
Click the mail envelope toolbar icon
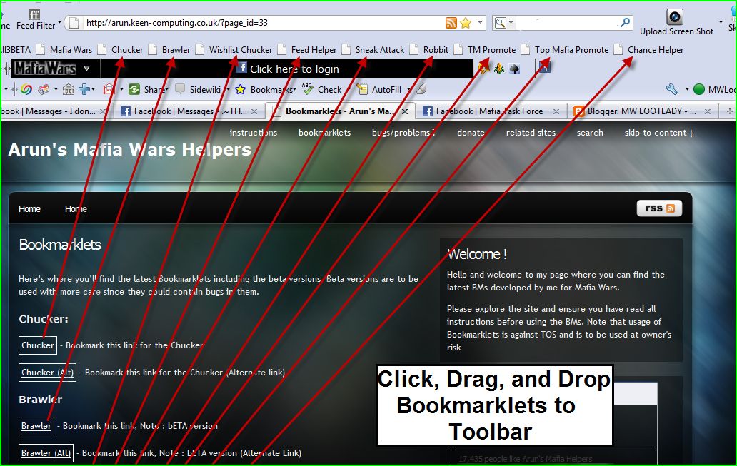tap(109, 89)
